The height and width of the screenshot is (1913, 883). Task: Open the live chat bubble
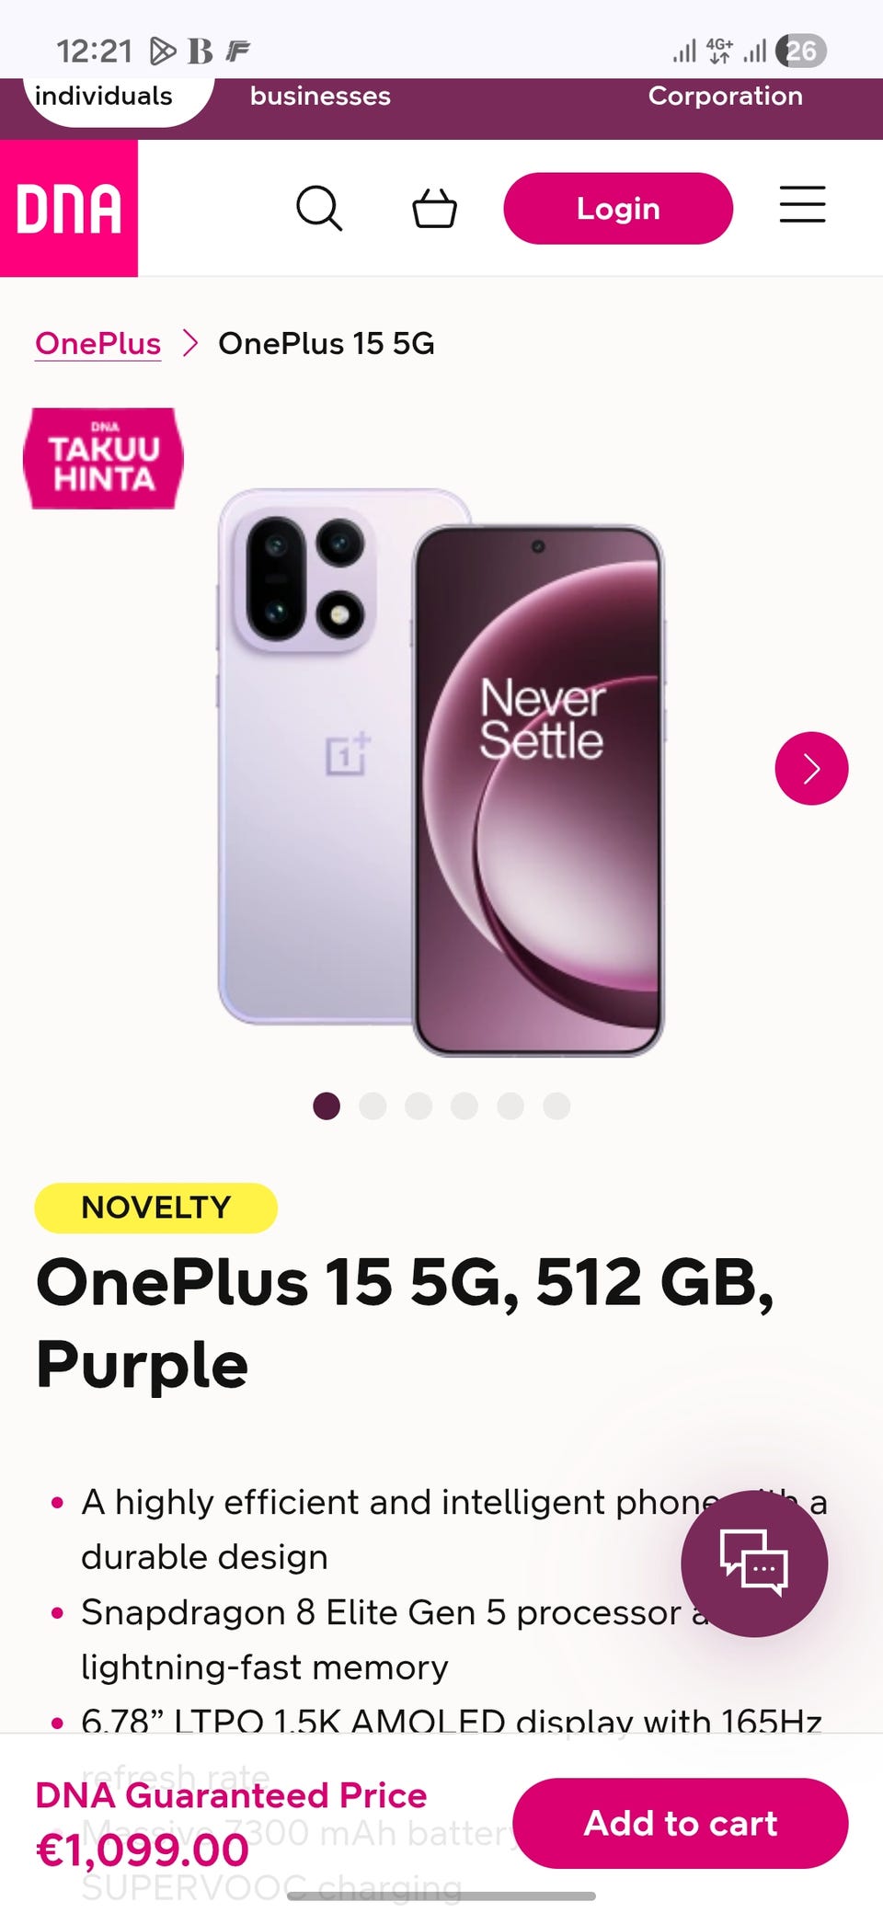coord(754,1563)
